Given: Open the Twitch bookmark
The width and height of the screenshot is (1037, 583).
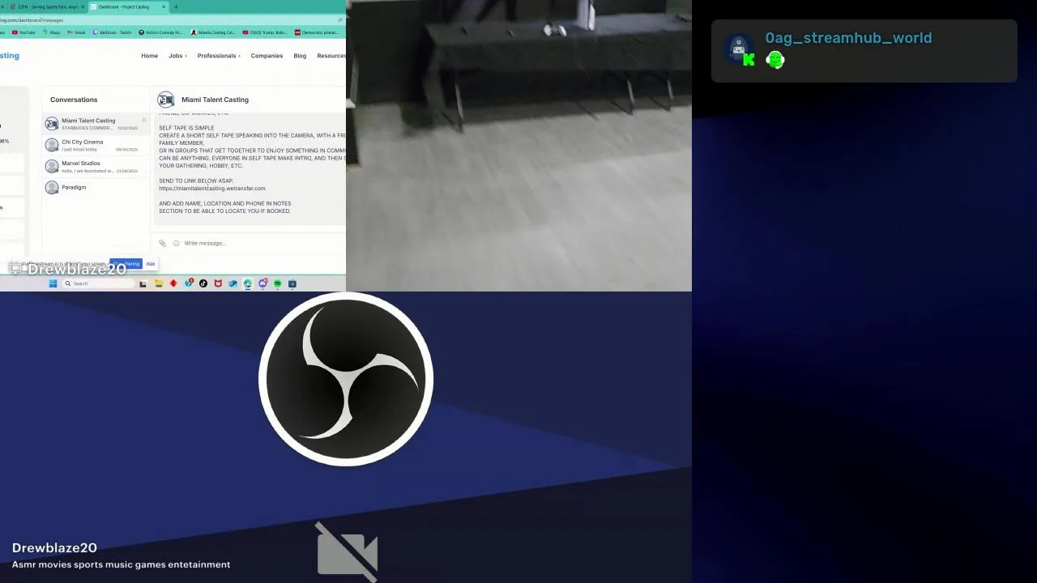Looking at the screenshot, I should tap(112, 32).
